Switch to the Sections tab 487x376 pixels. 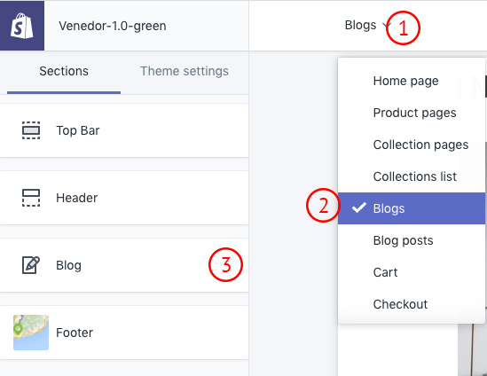(64, 71)
